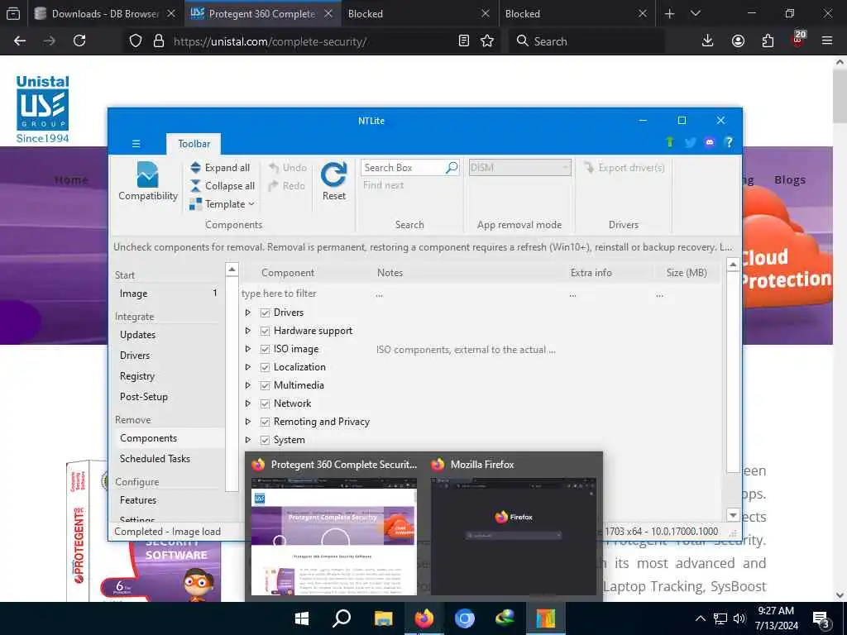847x635 pixels.
Task: Uncheck Remoting and Privacy checkbox
Action: pos(266,422)
